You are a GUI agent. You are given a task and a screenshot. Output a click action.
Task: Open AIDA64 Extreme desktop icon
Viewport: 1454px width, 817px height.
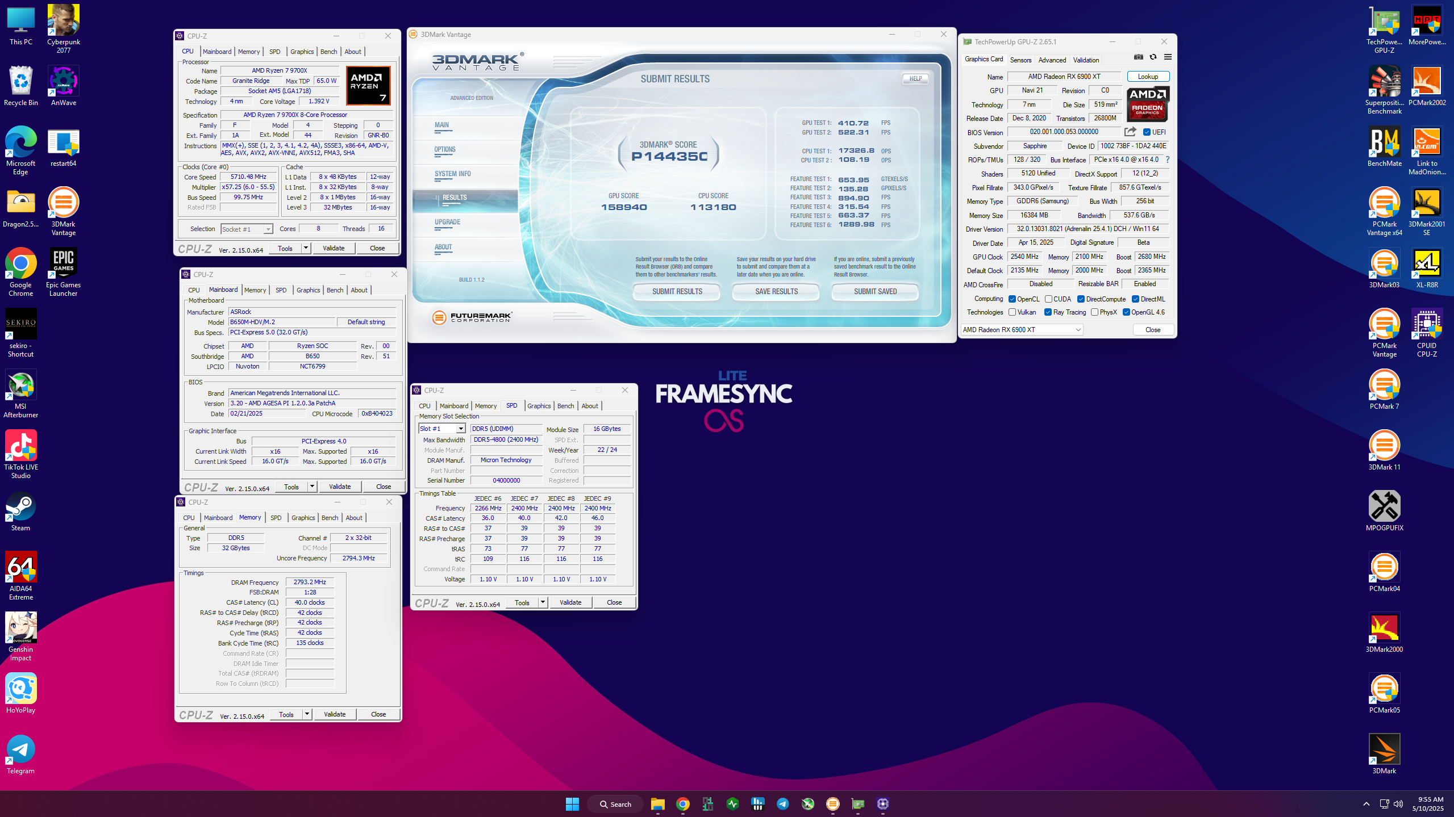20,576
